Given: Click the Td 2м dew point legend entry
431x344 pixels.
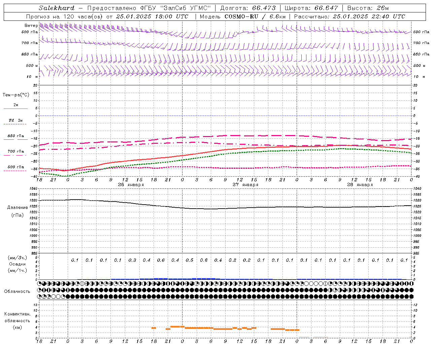Looking at the screenshot, I should pyautogui.click(x=15, y=120).
